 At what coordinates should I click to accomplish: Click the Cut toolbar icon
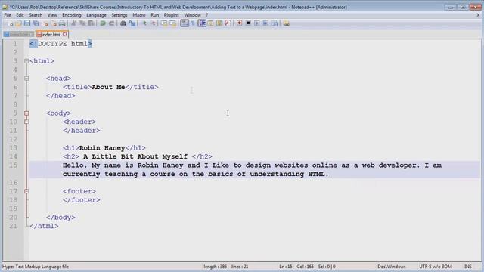click(73, 23)
